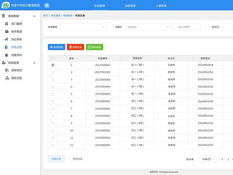The height and width of the screenshot is (175, 233).
Task: Open 授权项目 in the sidebar
Action: [17, 70]
